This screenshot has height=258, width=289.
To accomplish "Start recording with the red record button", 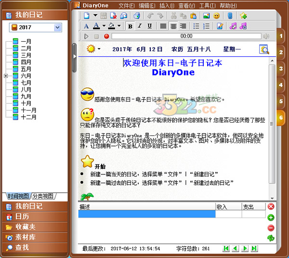I will coord(106,36).
